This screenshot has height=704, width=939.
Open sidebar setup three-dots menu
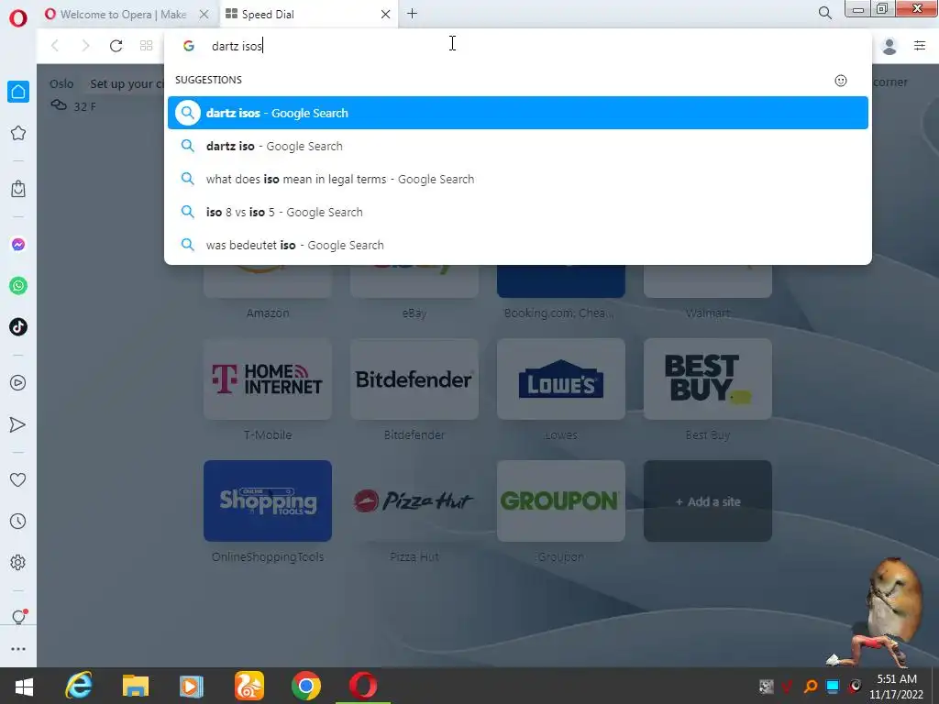[x=18, y=648]
